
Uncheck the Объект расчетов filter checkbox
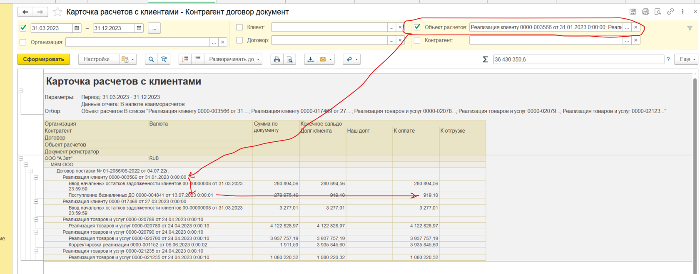(x=417, y=27)
